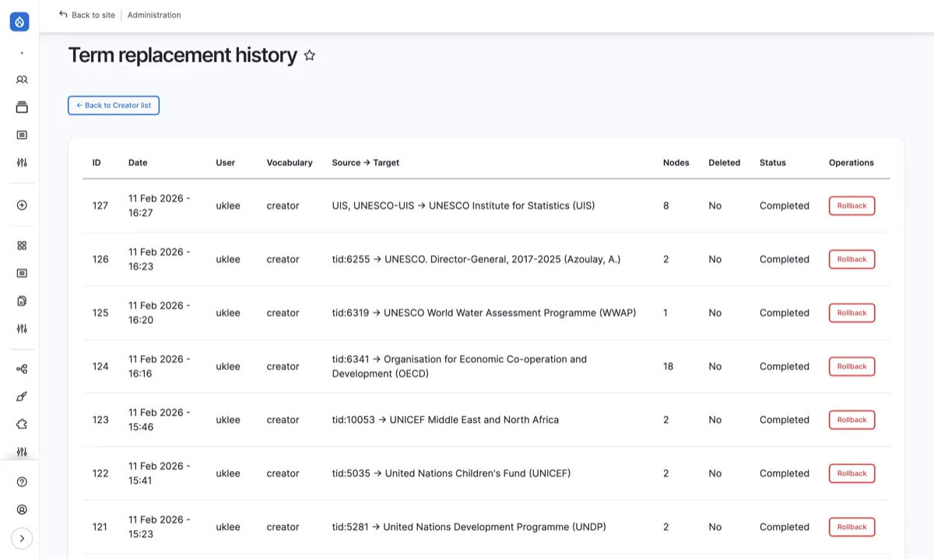Click the Back to Creator list button
Viewport: 934px width, 559px height.
[114, 106]
